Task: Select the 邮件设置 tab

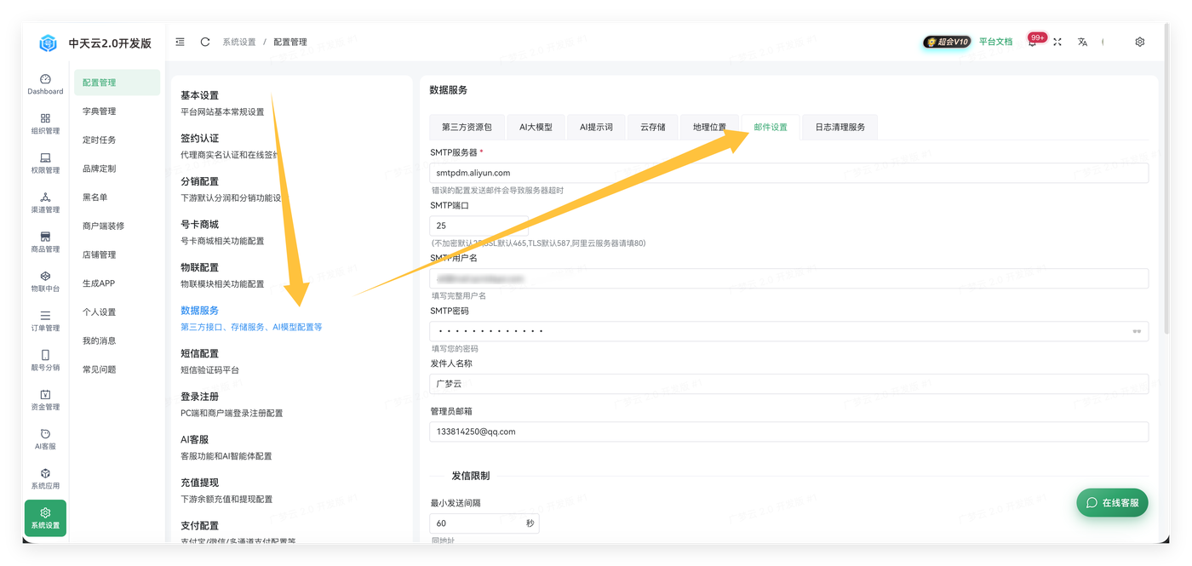Action: (x=771, y=127)
